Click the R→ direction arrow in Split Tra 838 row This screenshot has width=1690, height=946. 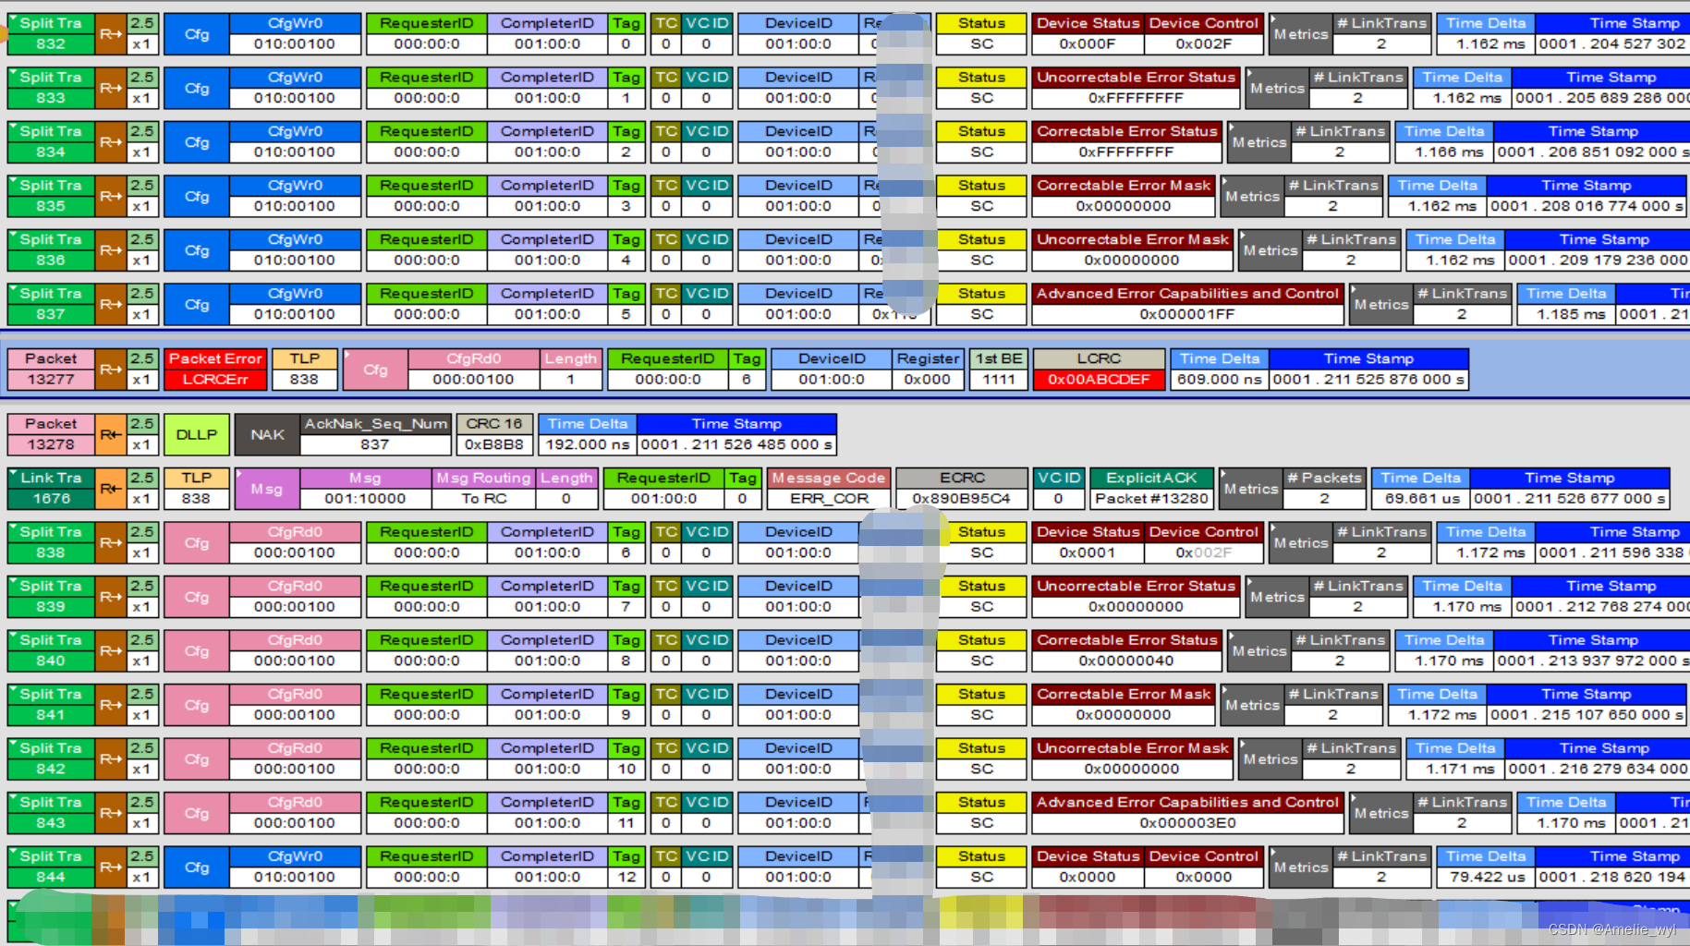111,542
